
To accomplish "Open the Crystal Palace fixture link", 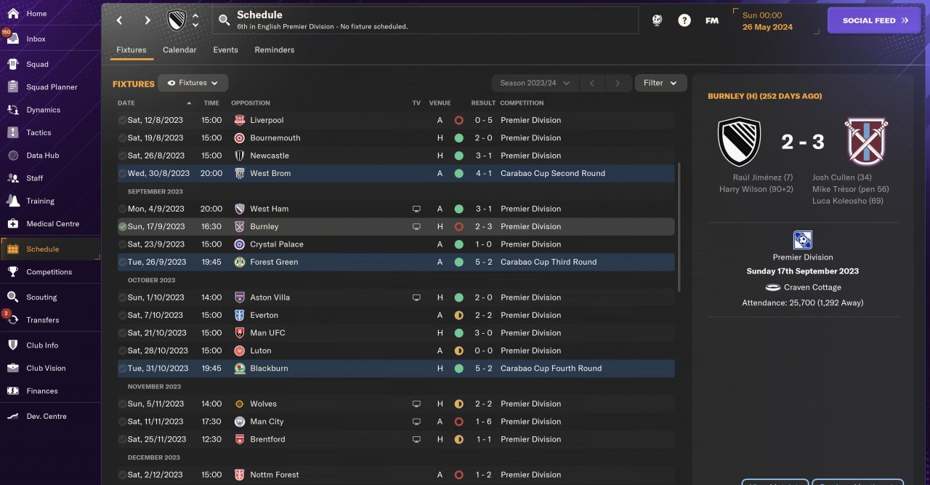I will coord(277,244).
